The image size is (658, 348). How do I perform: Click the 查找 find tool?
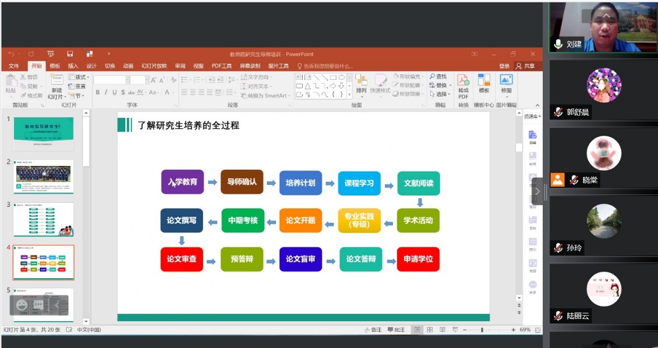[x=438, y=77]
